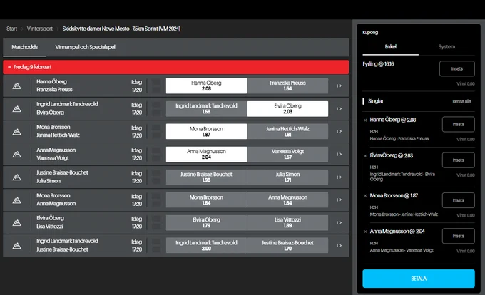
Task: Click Insats field for Elvira Öberg single
Action: pyautogui.click(x=458, y=160)
